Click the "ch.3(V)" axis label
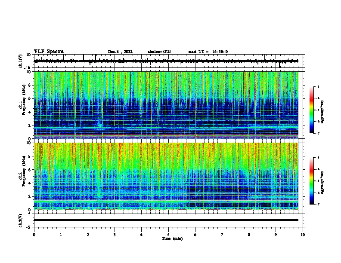The image size is (341, 263). point(21,220)
